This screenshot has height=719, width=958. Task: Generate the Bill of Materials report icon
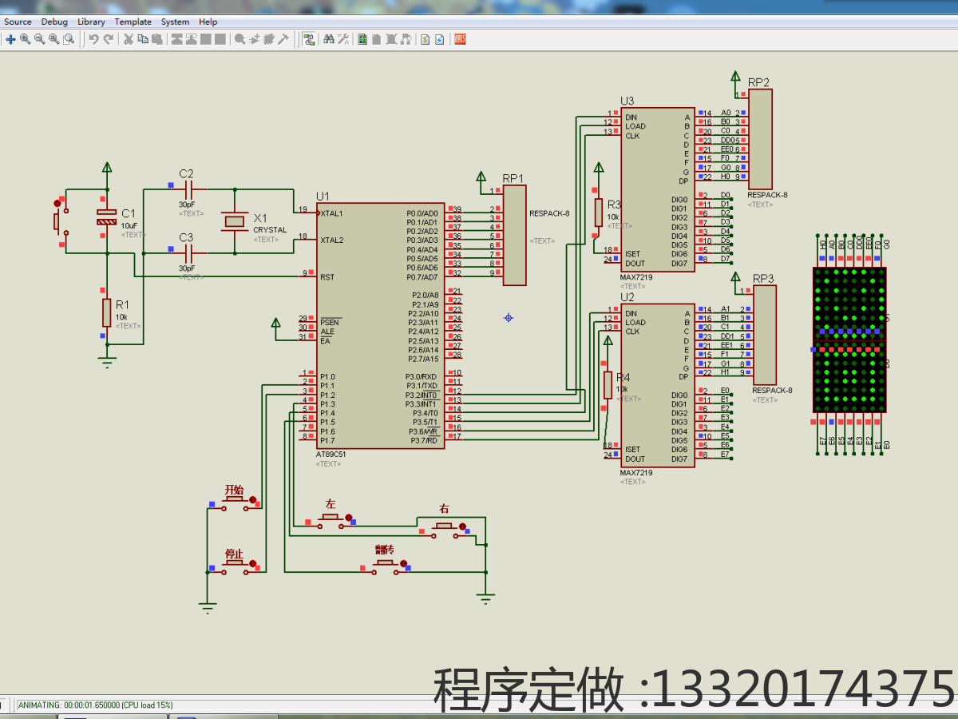pos(424,38)
